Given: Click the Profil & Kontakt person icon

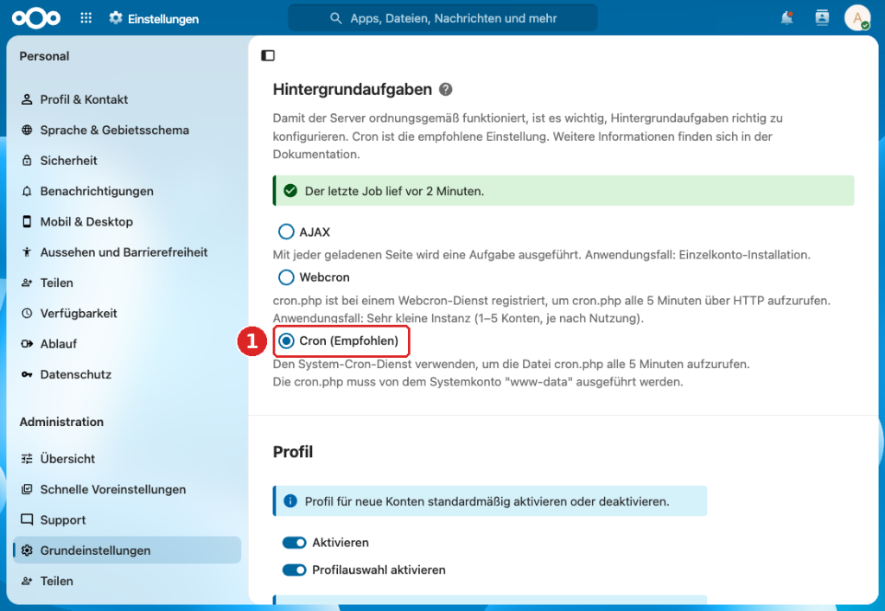Looking at the screenshot, I should (x=27, y=99).
